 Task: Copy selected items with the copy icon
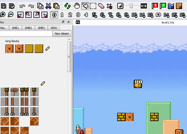(x=40, y=6)
